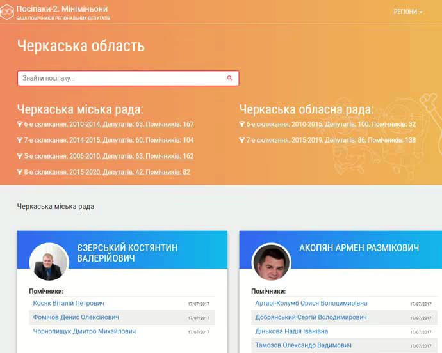This screenshot has width=442, height=353.
Task: Click the site logo icon in header
Action: click(7, 12)
